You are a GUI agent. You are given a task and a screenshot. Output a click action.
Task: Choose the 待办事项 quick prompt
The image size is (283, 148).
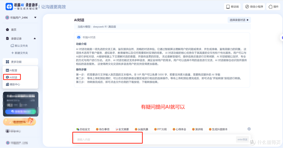[x=102, y=129]
